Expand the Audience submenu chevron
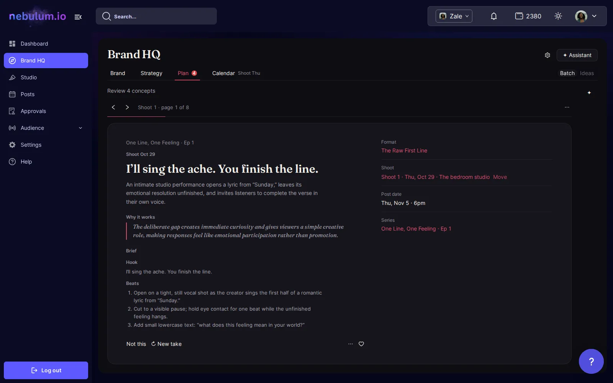Viewport: 613px width, 383px height. coord(80,128)
